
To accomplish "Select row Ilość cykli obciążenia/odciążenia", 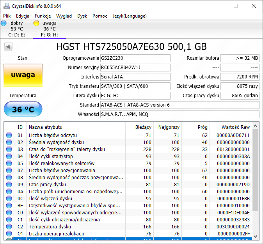I will [128, 219].
